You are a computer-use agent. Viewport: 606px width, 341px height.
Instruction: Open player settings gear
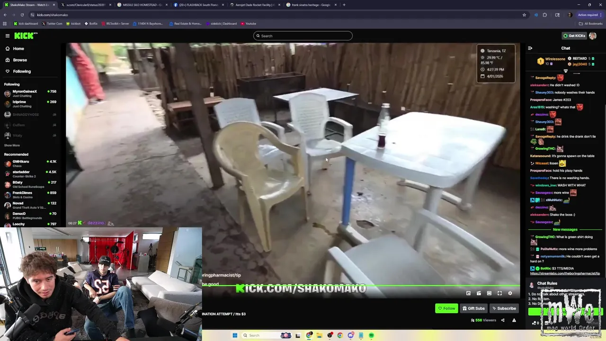510,293
